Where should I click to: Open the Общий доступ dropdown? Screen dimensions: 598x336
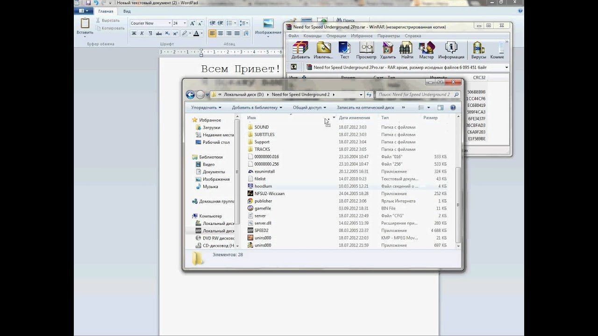click(309, 108)
